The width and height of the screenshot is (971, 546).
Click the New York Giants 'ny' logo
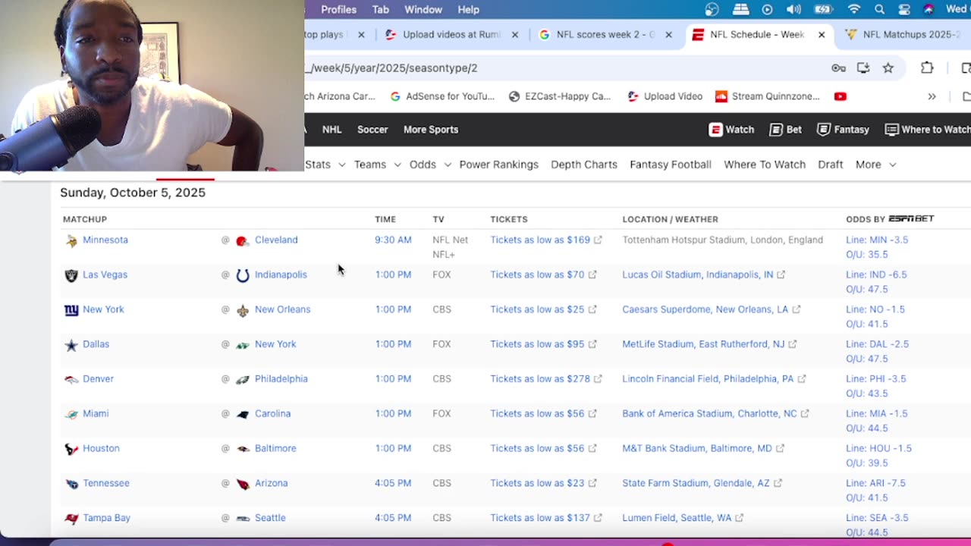71,310
